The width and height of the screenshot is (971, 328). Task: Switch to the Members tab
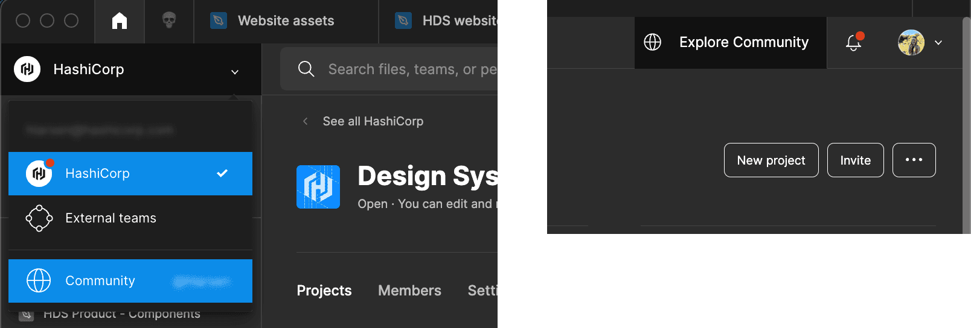click(409, 291)
